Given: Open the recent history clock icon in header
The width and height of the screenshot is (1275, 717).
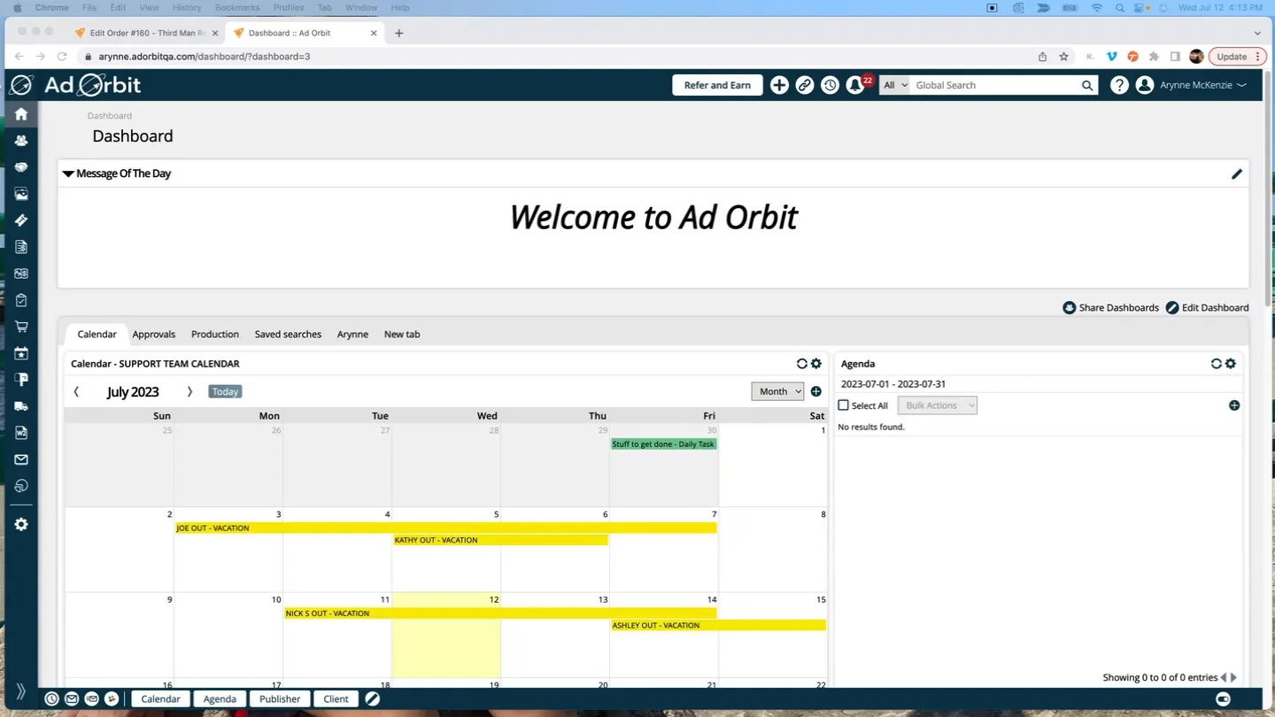Looking at the screenshot, I should click(830, 85).
